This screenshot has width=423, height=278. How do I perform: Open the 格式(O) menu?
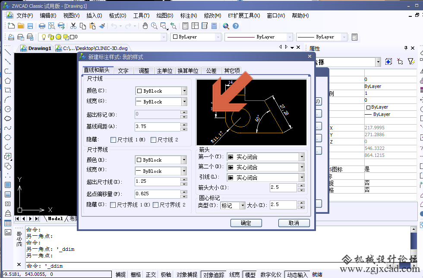click(x=117, y=16)
